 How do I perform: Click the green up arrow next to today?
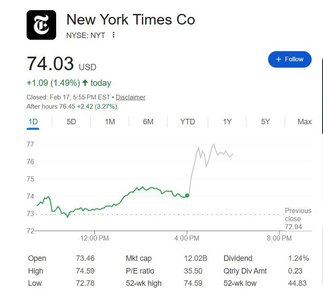tap(85, 83)
